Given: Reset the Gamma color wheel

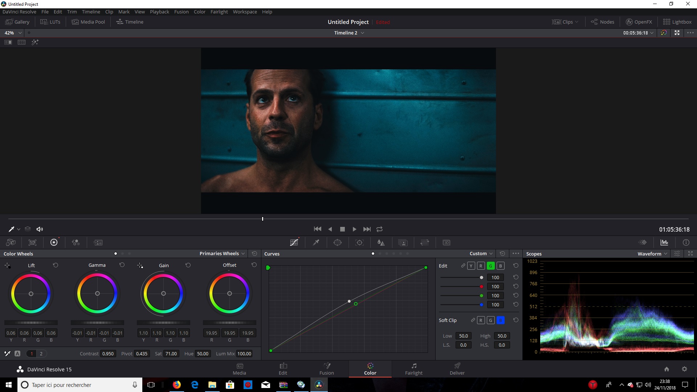Looking at the screenshot, I should pos(122,265).
